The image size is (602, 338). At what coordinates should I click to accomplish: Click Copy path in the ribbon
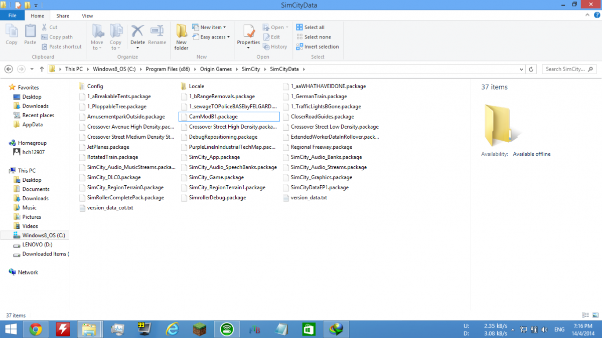(x=57, y=37)
